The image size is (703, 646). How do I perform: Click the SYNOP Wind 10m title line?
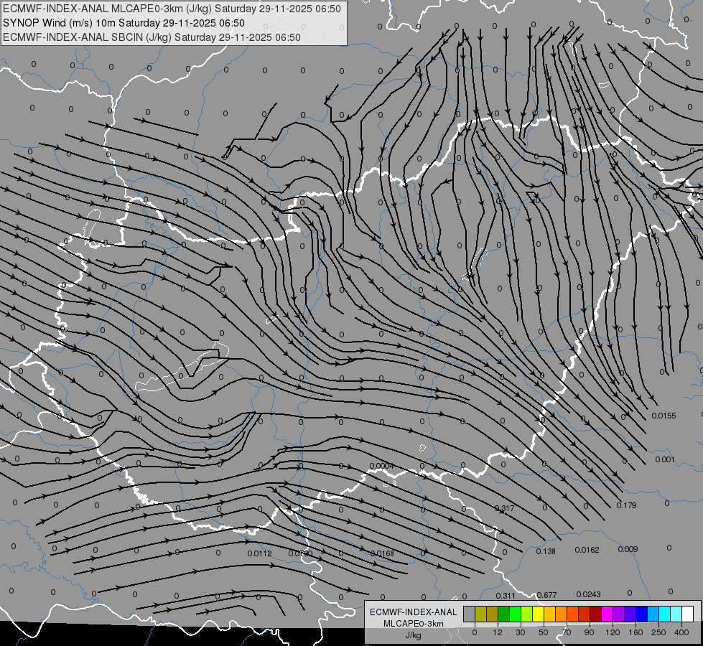(x=124, y=23)
